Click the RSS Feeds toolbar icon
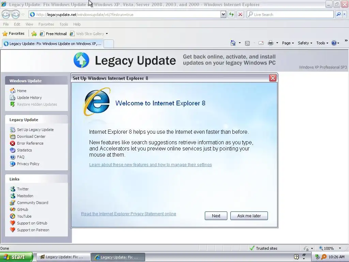 coord(247,43)
